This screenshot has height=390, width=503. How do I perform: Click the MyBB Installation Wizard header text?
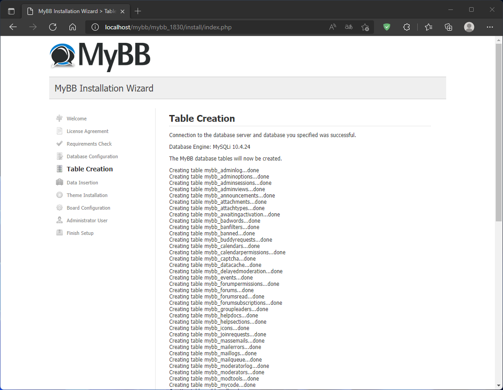104,88
